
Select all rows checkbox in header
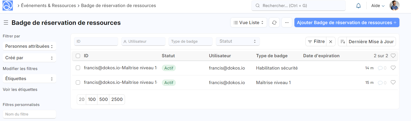tap(78, 56)
